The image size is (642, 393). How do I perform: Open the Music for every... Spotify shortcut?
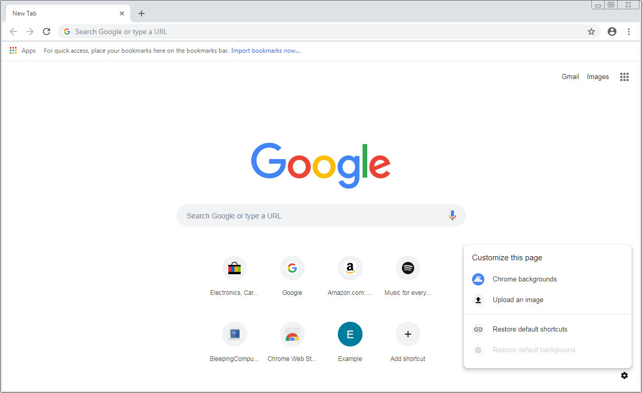408,277
